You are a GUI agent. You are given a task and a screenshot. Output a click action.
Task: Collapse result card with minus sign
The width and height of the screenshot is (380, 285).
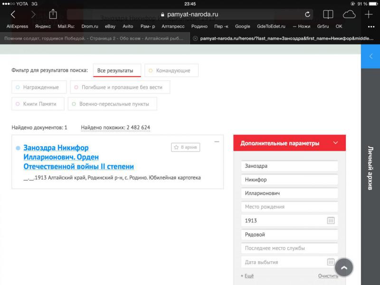(x=217, y=142)
